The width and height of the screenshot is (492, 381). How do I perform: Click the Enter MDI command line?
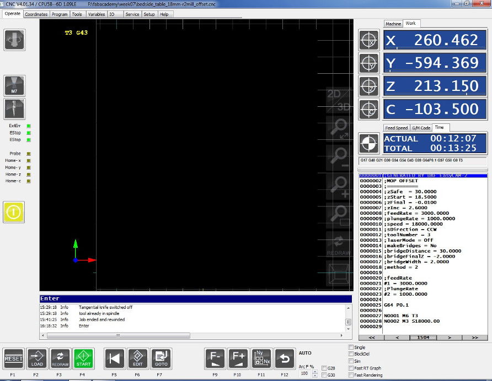pyautogui.click(x=195, y=298)
